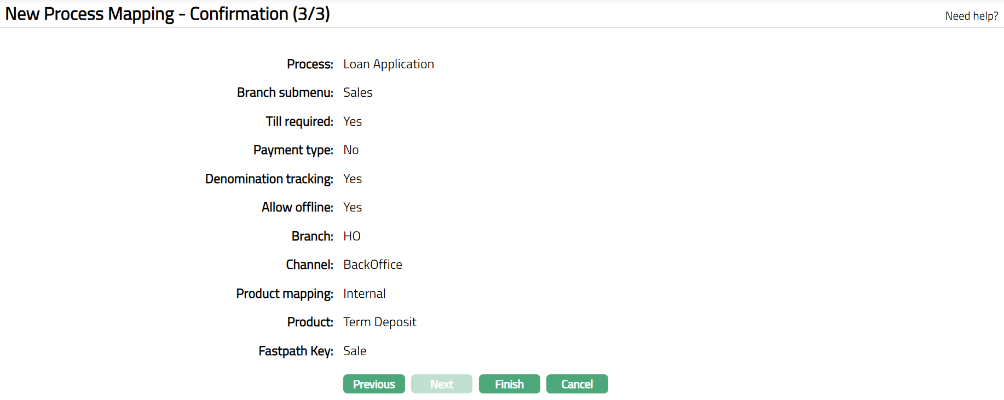1004x400 pixels.
Task: Select the 'Sales' branch submenu value
Action: coord(357,93)
